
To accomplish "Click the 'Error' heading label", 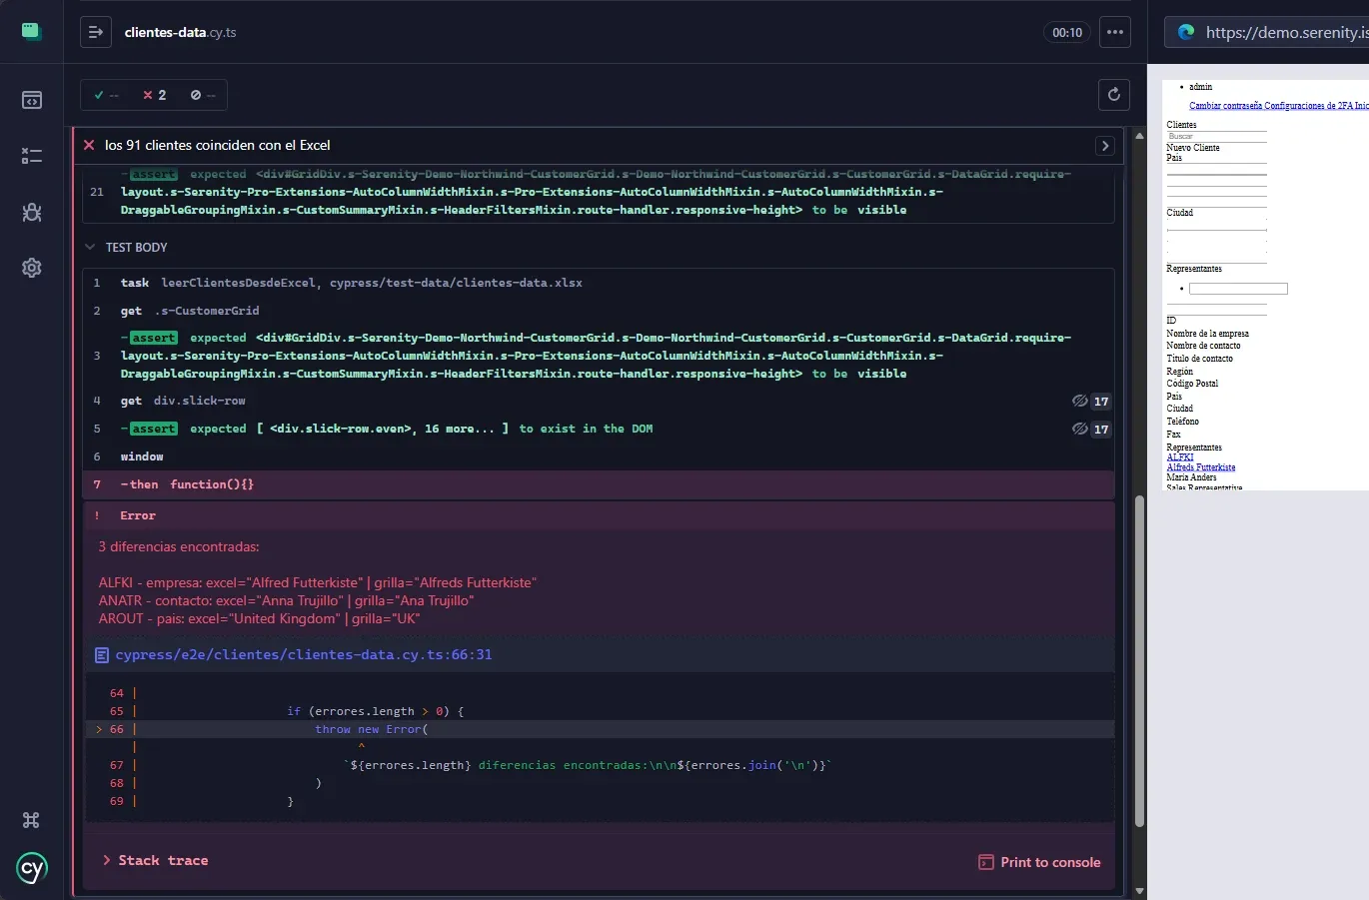I will pos(138,515).
